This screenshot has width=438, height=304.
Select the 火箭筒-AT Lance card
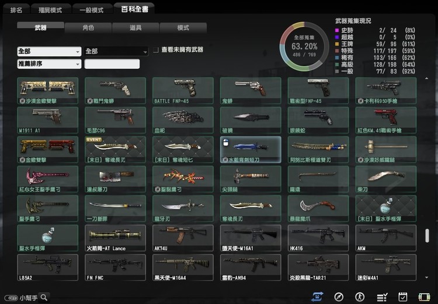point(116,238)
